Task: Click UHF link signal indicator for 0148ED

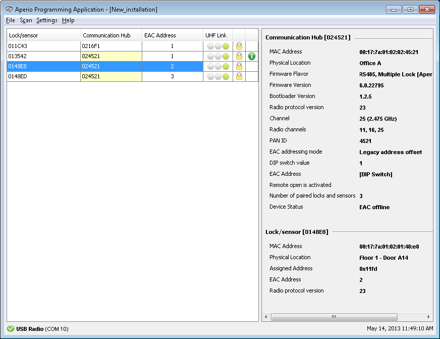Action: click(218, 77)
